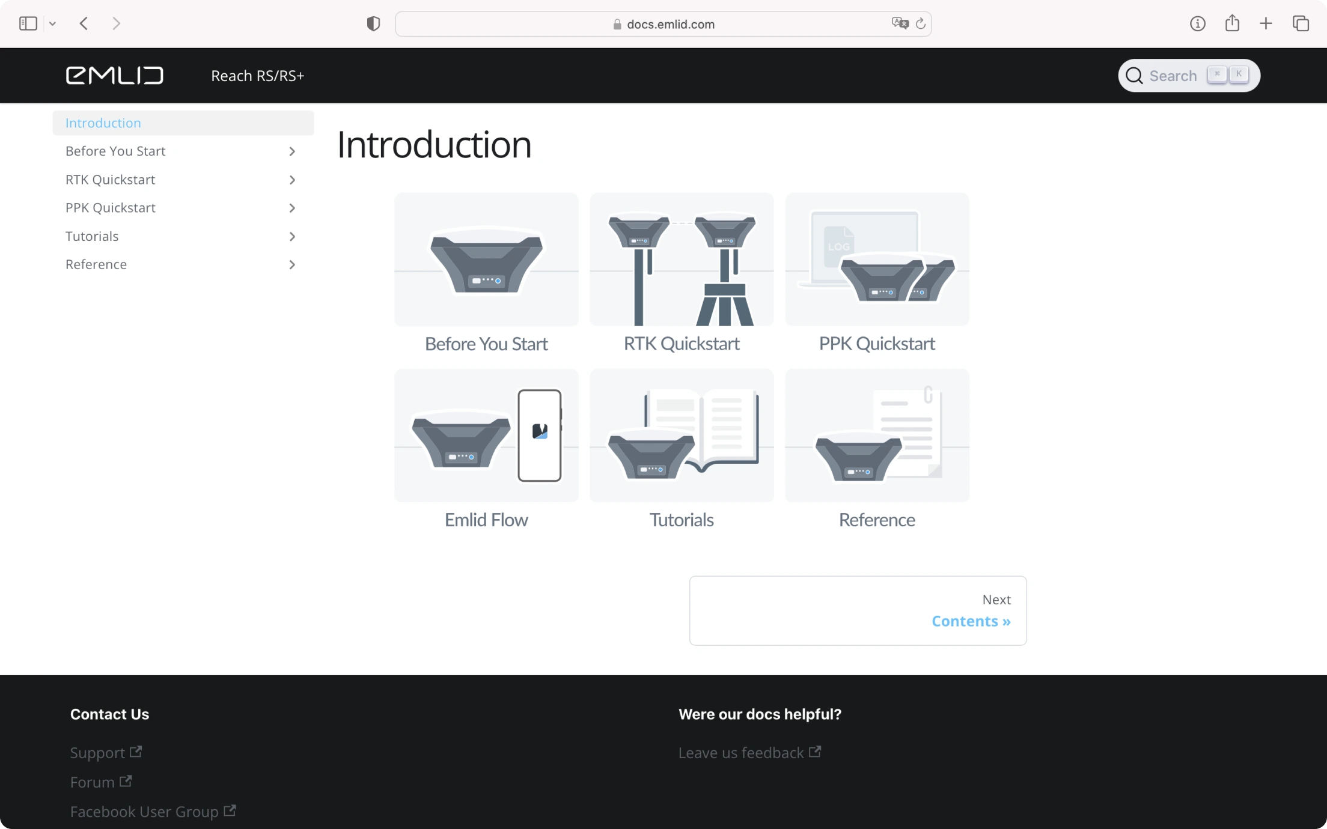
Task: Expand the Tutorials sidebar chevron
Action: [x=292, y=237]
